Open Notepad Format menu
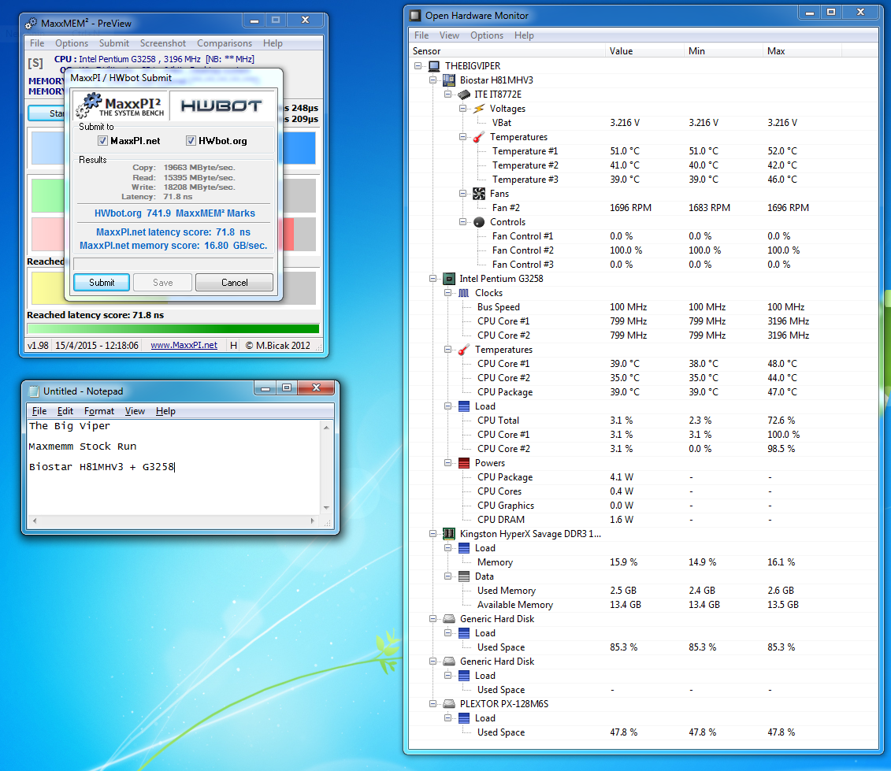Viewport: 891px width, 771px height. point(99,411)
